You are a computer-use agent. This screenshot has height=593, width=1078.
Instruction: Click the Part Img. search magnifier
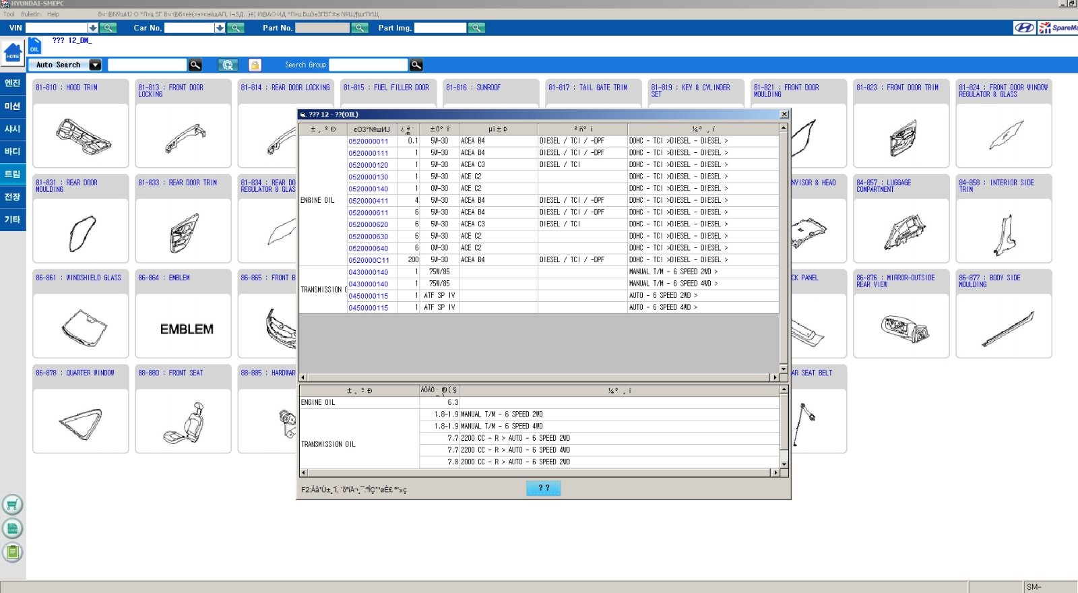pos(476,28)
